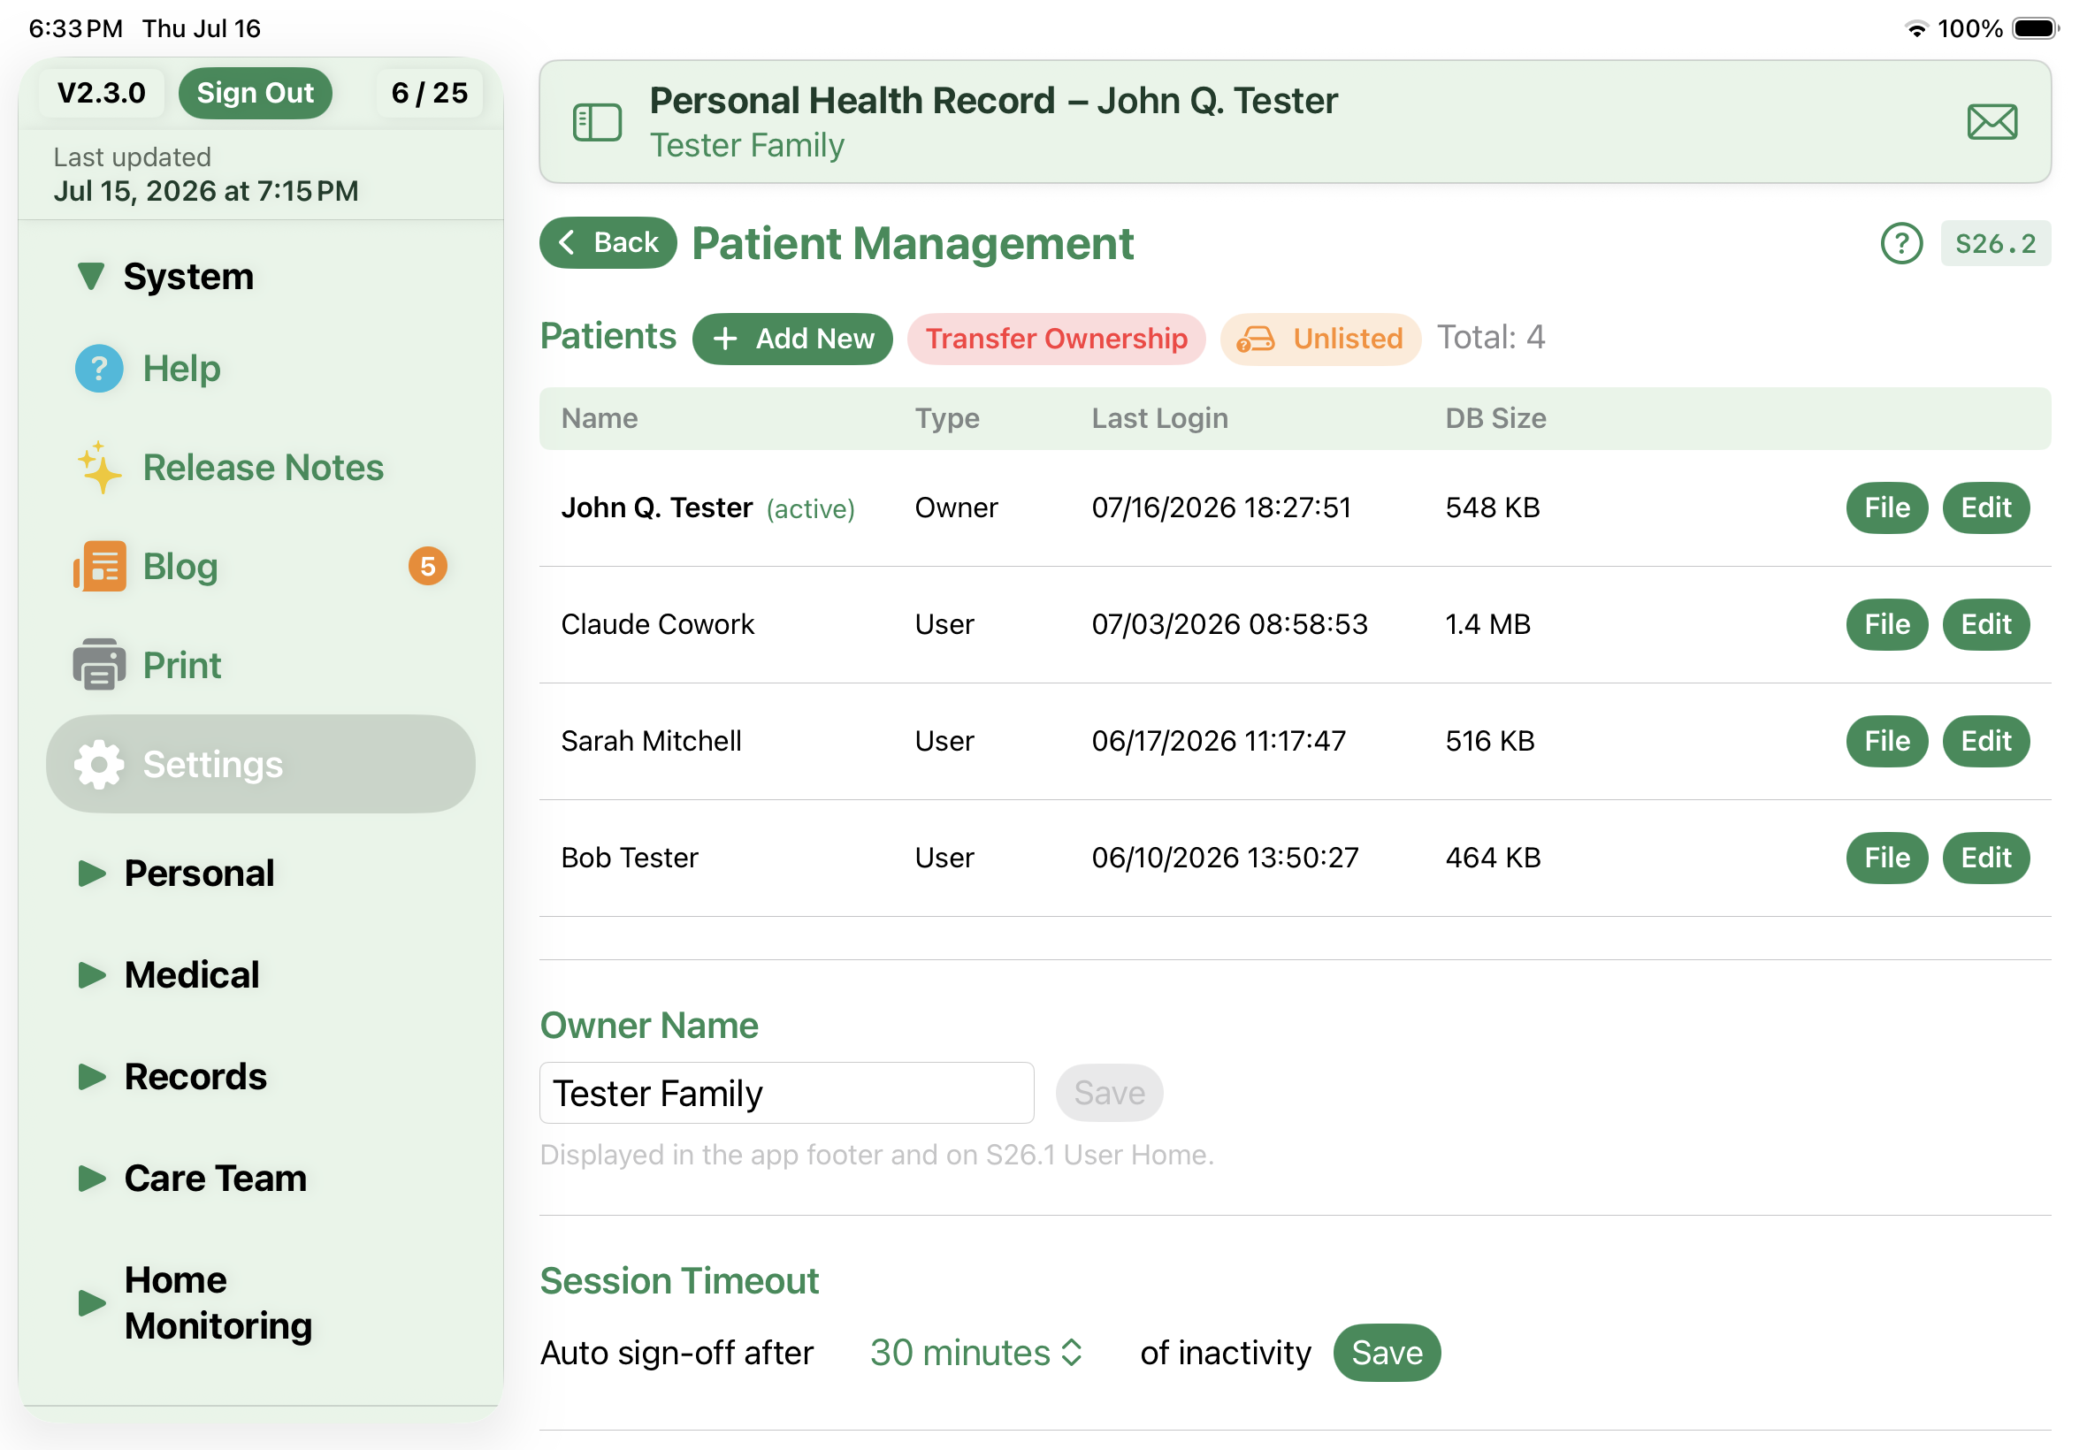2087x1450 pixels.
Task: Expand the Care Team section
Action: click(91, 1179)
